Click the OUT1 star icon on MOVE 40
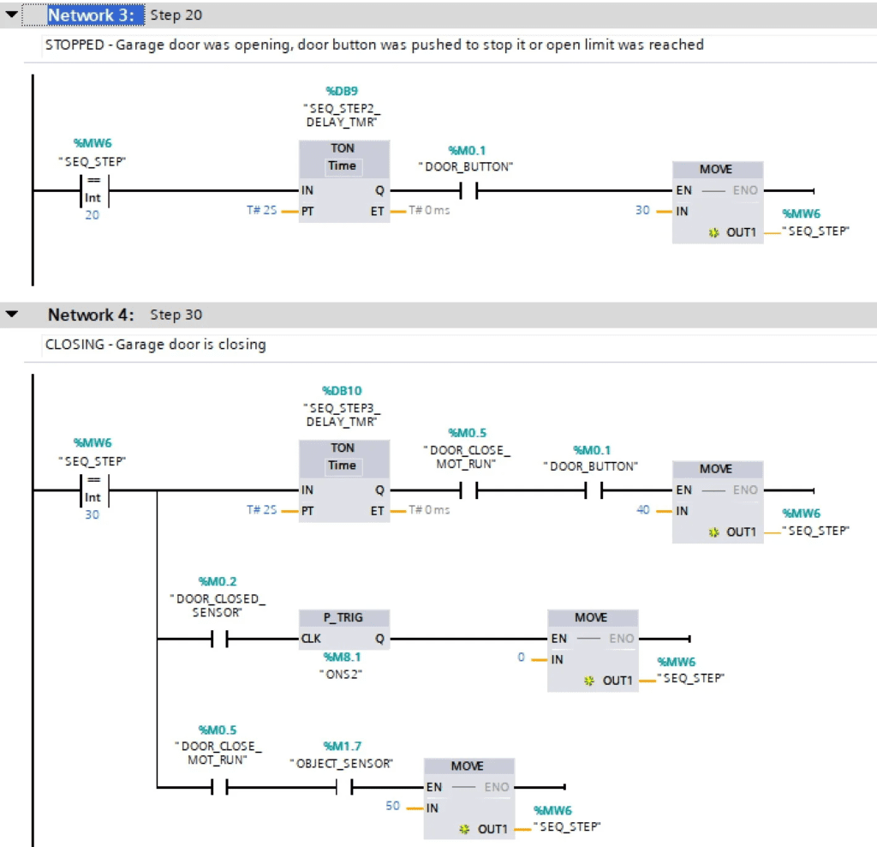Screen dimensions: 877x847 pos(713,532)
